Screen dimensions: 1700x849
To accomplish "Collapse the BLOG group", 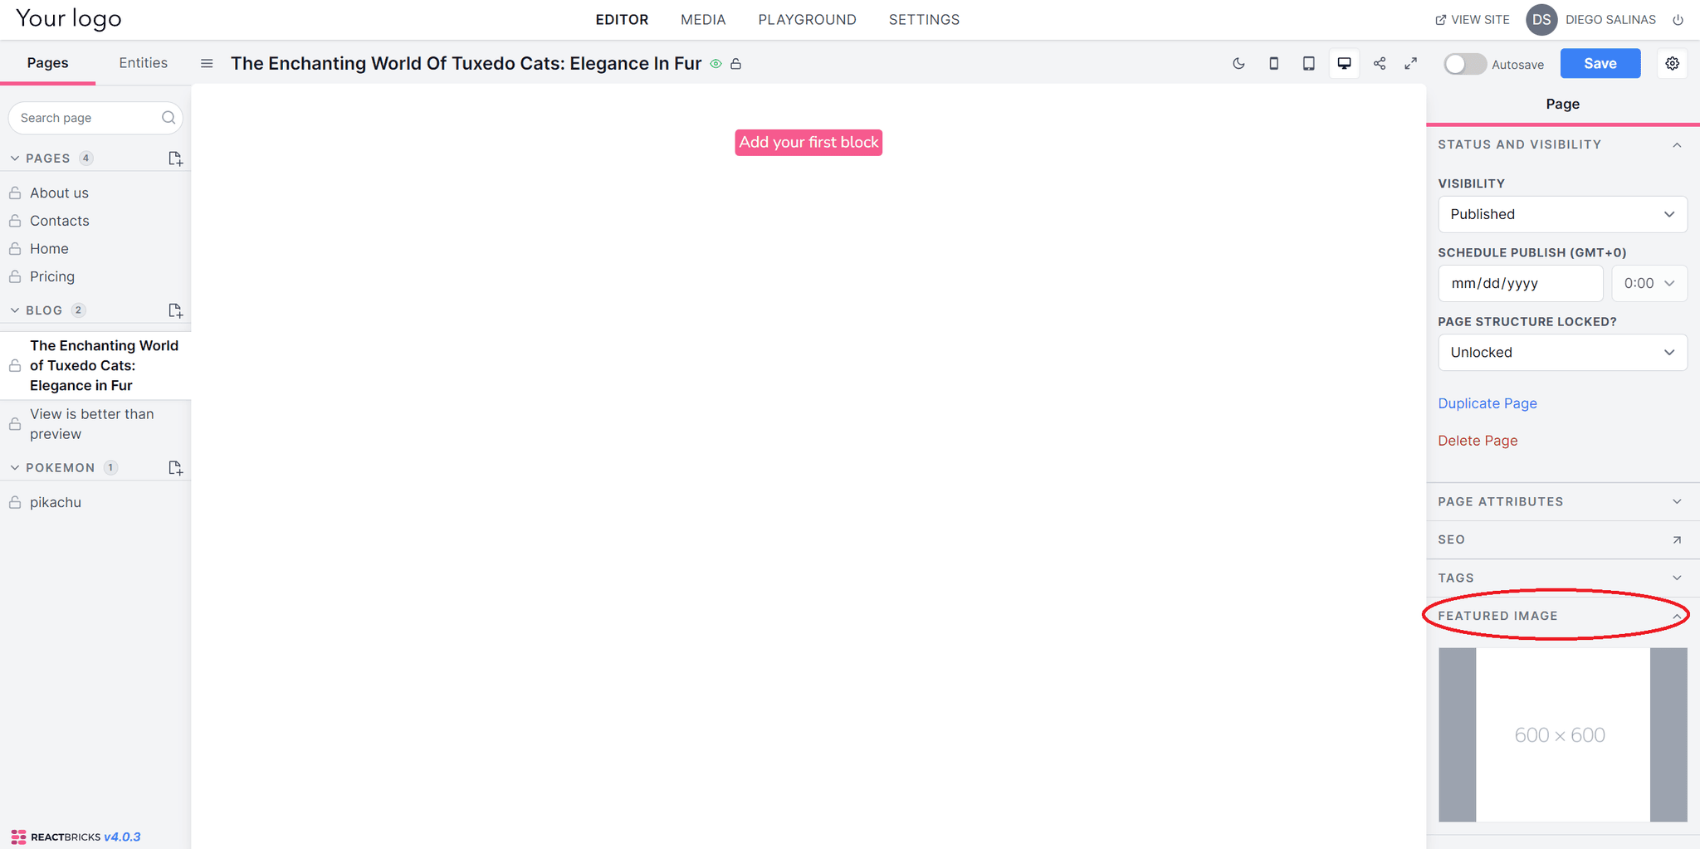I will 15,310.
